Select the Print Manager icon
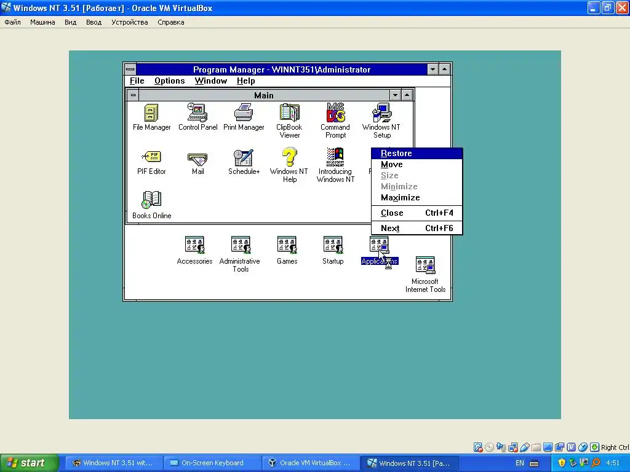 tap(244, 113)
